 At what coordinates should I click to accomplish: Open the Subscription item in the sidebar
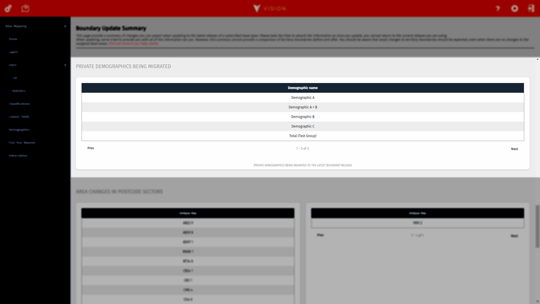(x=18, y=155)
